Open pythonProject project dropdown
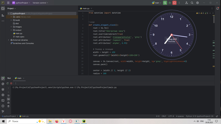This screenshot has height=124, width=221. [x=21, y=3]
